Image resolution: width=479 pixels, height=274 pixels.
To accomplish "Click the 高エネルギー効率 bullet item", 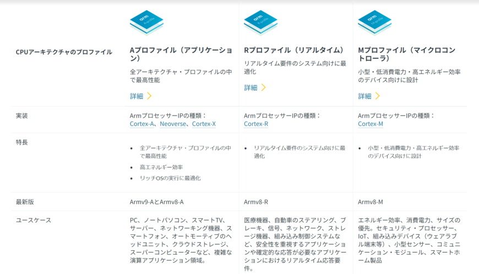I will (161, 167).
